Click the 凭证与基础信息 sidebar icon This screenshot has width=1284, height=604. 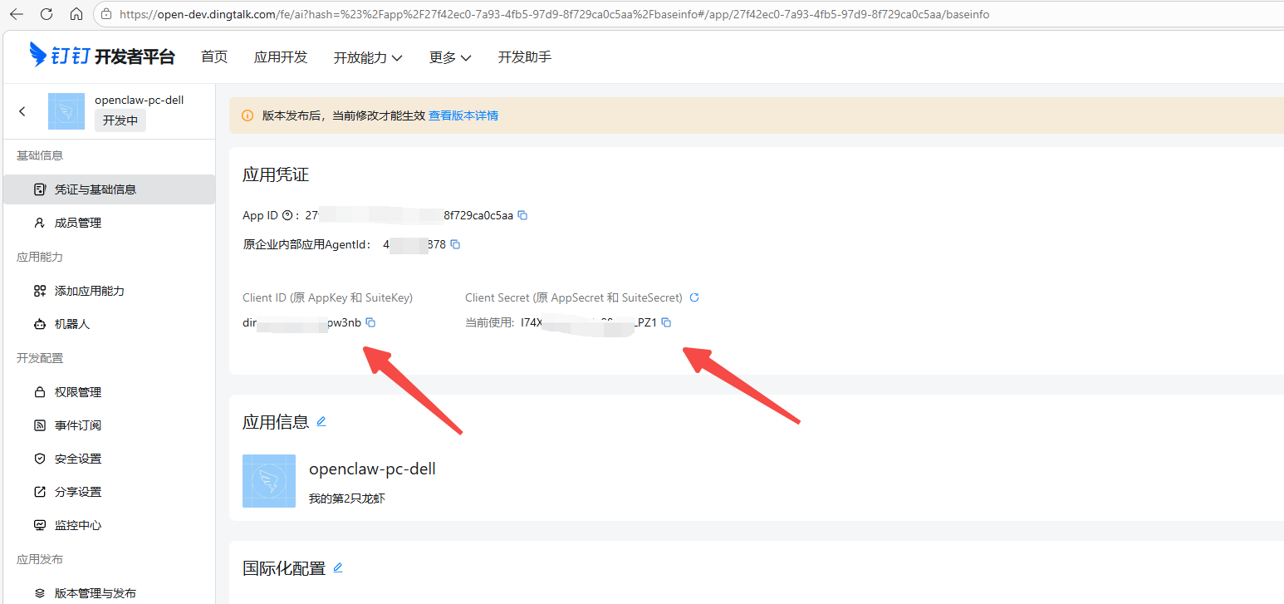[39, 189]
